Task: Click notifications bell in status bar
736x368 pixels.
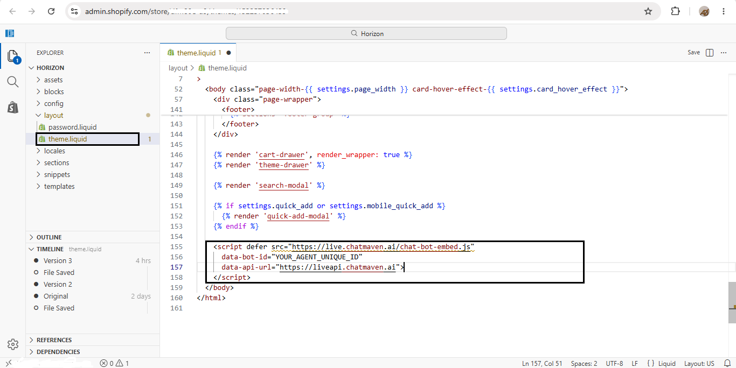Action: click(x=727, y=363)
